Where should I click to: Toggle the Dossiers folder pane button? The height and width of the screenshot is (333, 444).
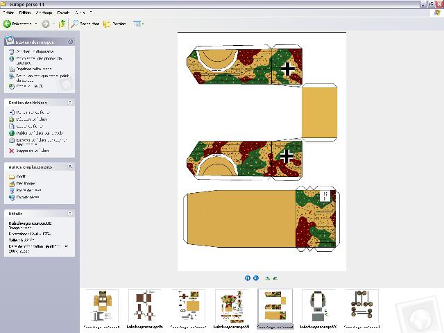114,24
